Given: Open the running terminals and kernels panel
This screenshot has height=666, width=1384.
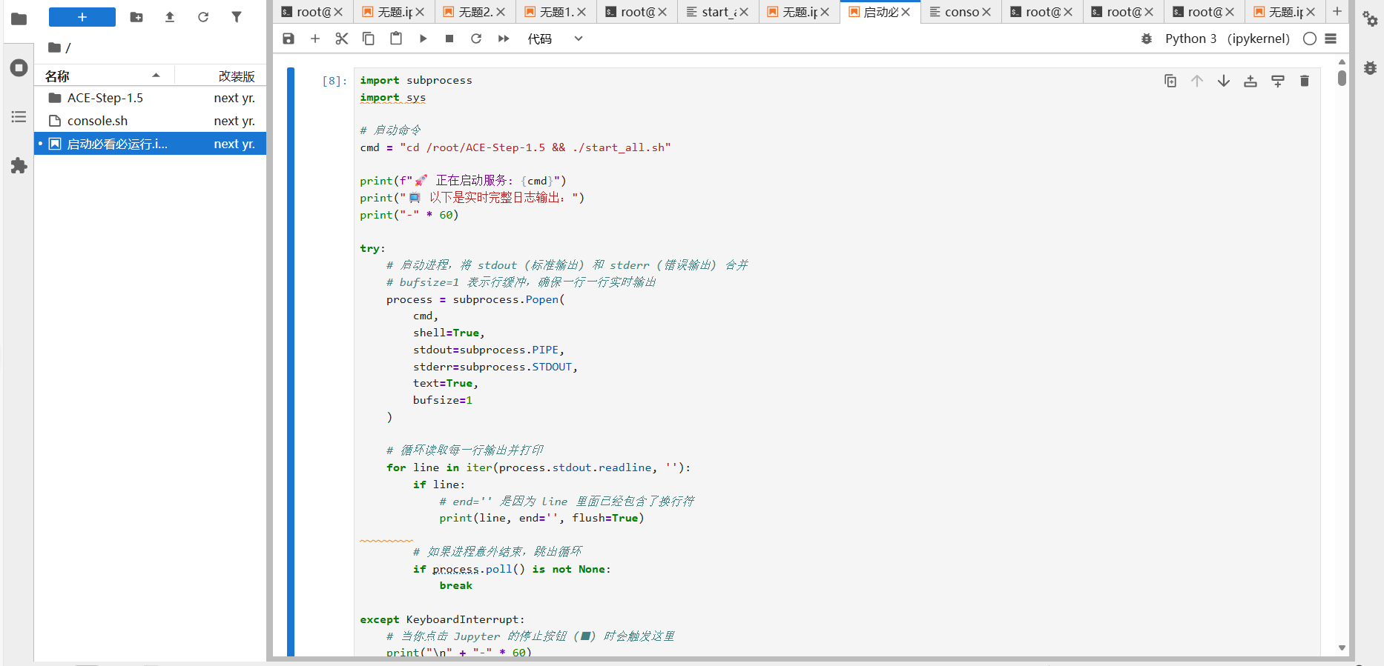Looking at the screenshot, I should [19, 68].
